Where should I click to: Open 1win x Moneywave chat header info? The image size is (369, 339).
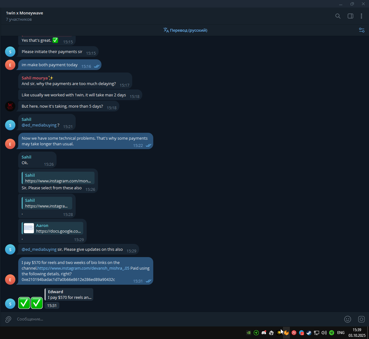click(x=24, y=16)
